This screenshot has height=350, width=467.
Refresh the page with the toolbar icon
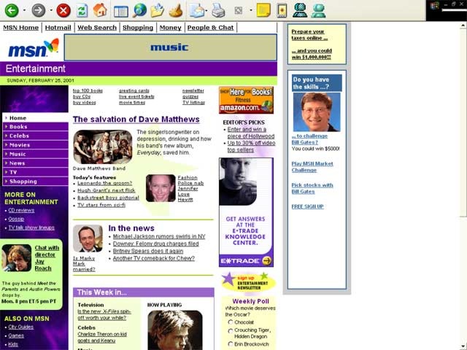click(x=82, y=10)
